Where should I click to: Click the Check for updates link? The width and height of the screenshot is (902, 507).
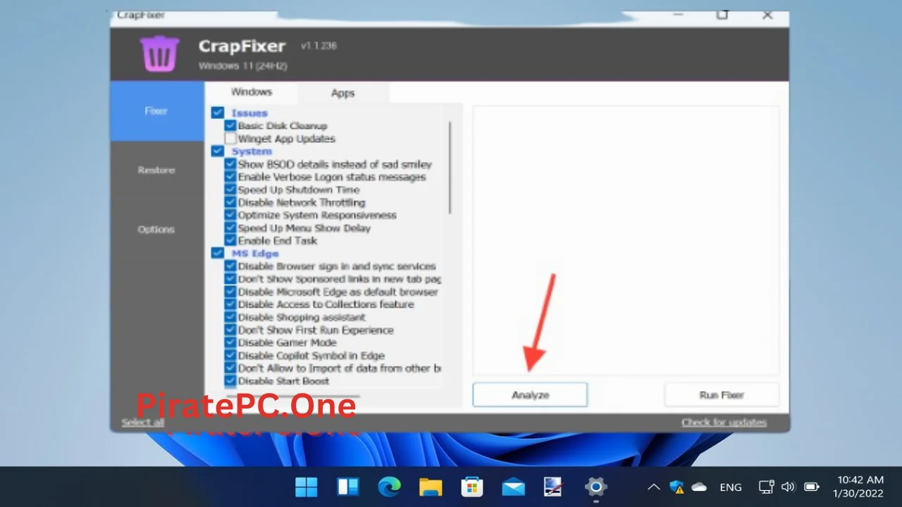(724, 423)
